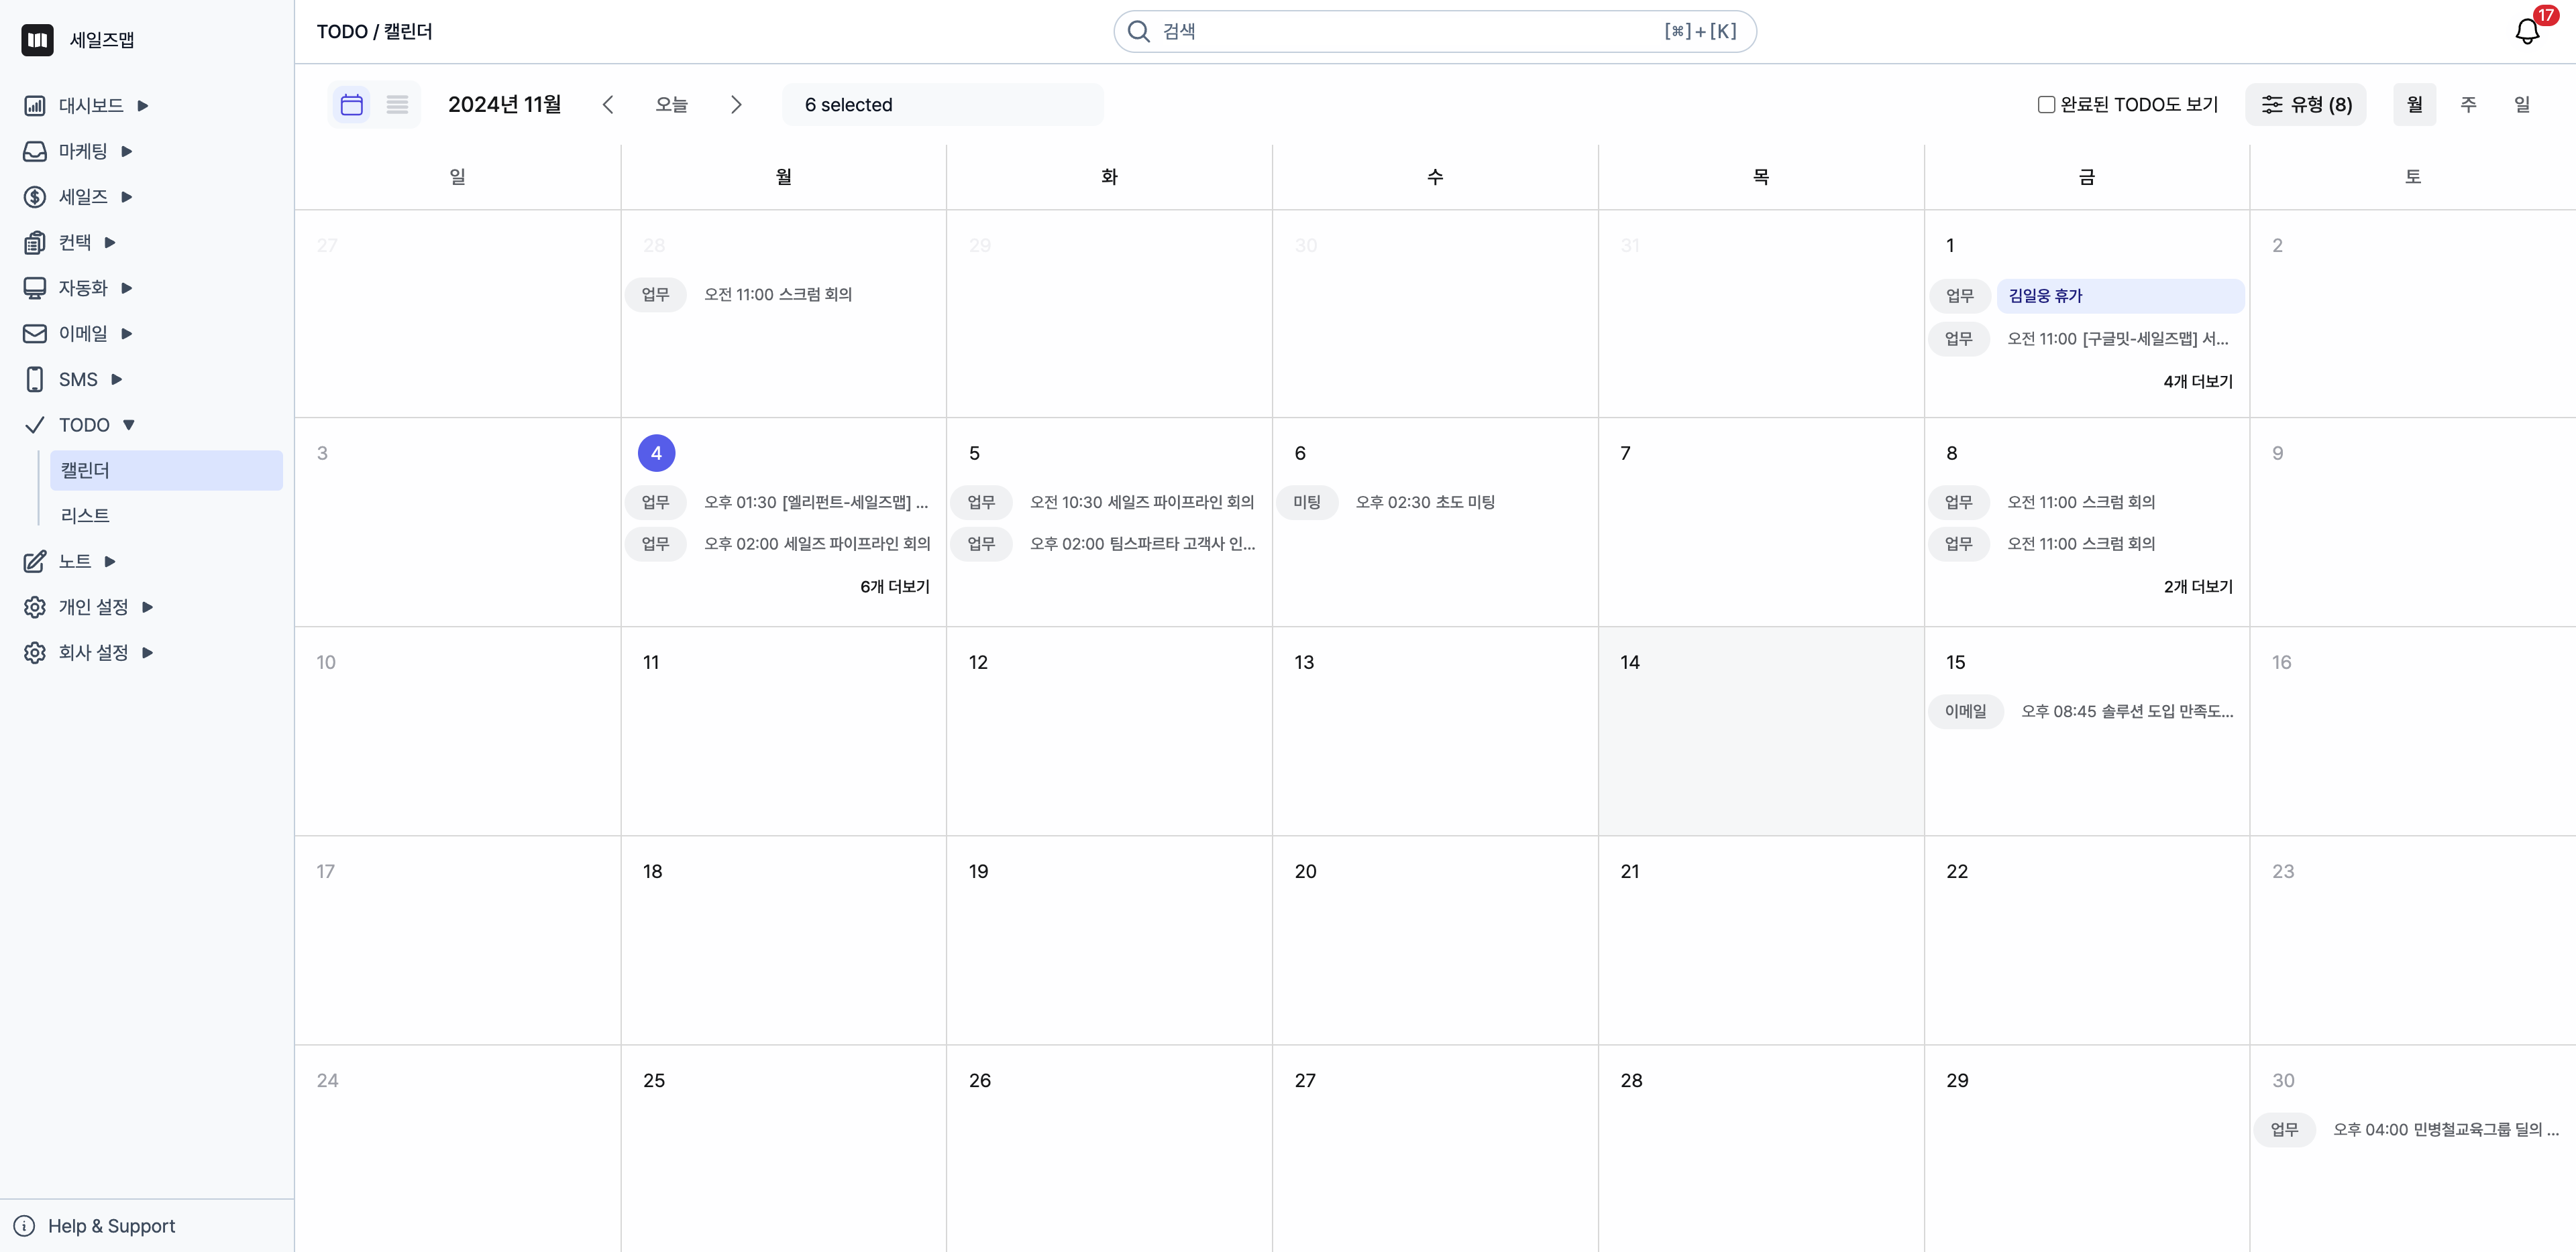Click the 컨택 clipboard icon
Viewport: 2576px width, 1252px height.
[35, 243]
